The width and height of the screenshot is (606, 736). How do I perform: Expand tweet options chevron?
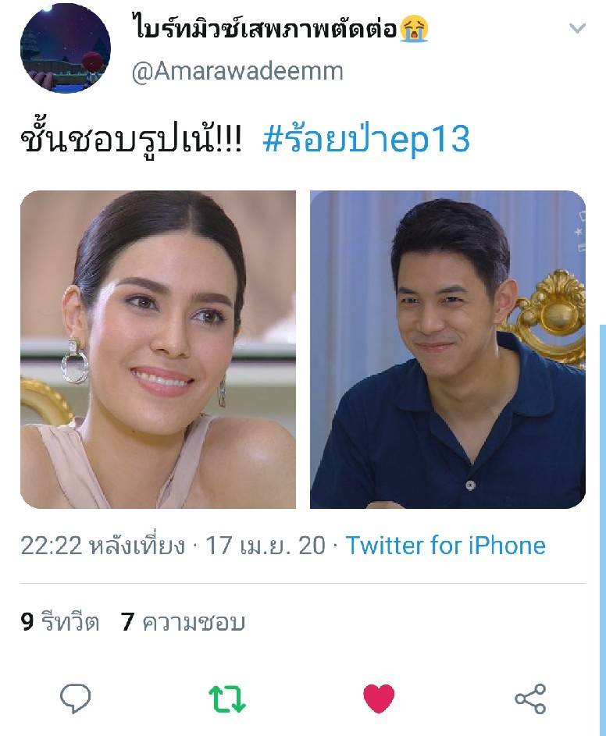[577, 28]
